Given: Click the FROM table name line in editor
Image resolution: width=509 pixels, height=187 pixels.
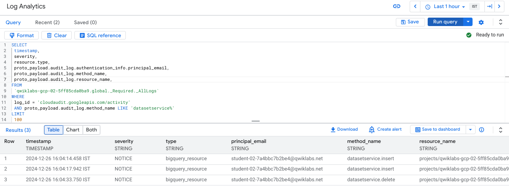Looking at the screenshot, I should (x=87, y=91).
